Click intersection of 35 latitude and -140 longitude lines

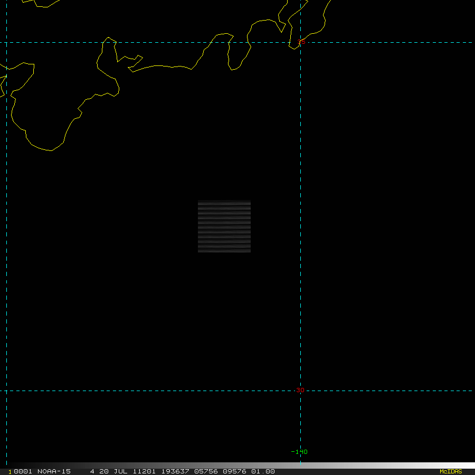pos(300,42)
